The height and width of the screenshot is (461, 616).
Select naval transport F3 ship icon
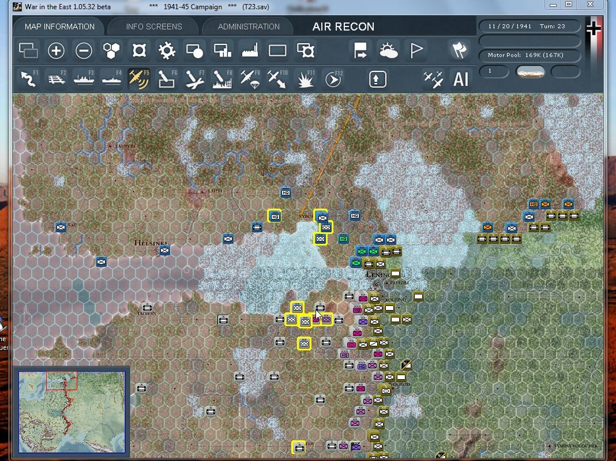pyautogui.click(x=84, y=79)
